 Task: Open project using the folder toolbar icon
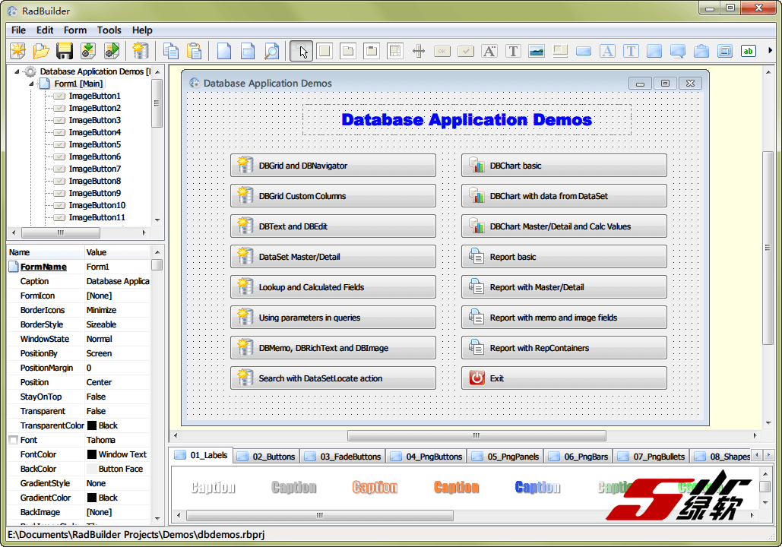[41, 51]
